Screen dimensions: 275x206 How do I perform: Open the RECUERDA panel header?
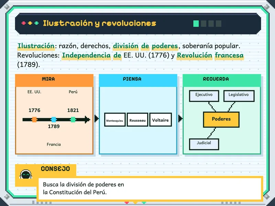[x=222, y=80]
